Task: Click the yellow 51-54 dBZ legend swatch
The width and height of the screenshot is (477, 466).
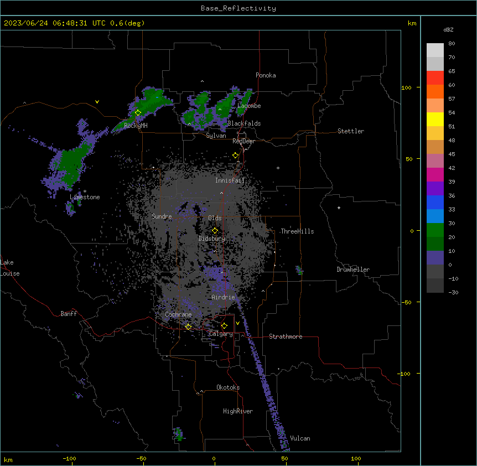Action: point(435,119)
